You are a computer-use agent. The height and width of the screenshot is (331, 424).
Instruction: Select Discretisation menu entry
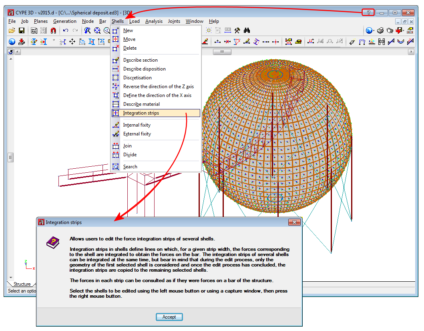[156, 78]
